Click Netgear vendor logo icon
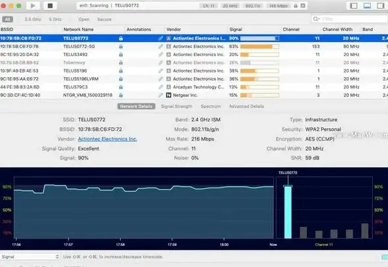388x267 pixels. point(168,95)
